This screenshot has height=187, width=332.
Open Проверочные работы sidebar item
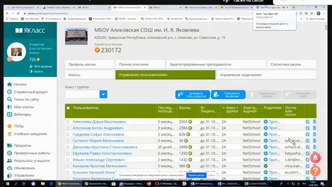pyautogui.click(x=29, y=153)
